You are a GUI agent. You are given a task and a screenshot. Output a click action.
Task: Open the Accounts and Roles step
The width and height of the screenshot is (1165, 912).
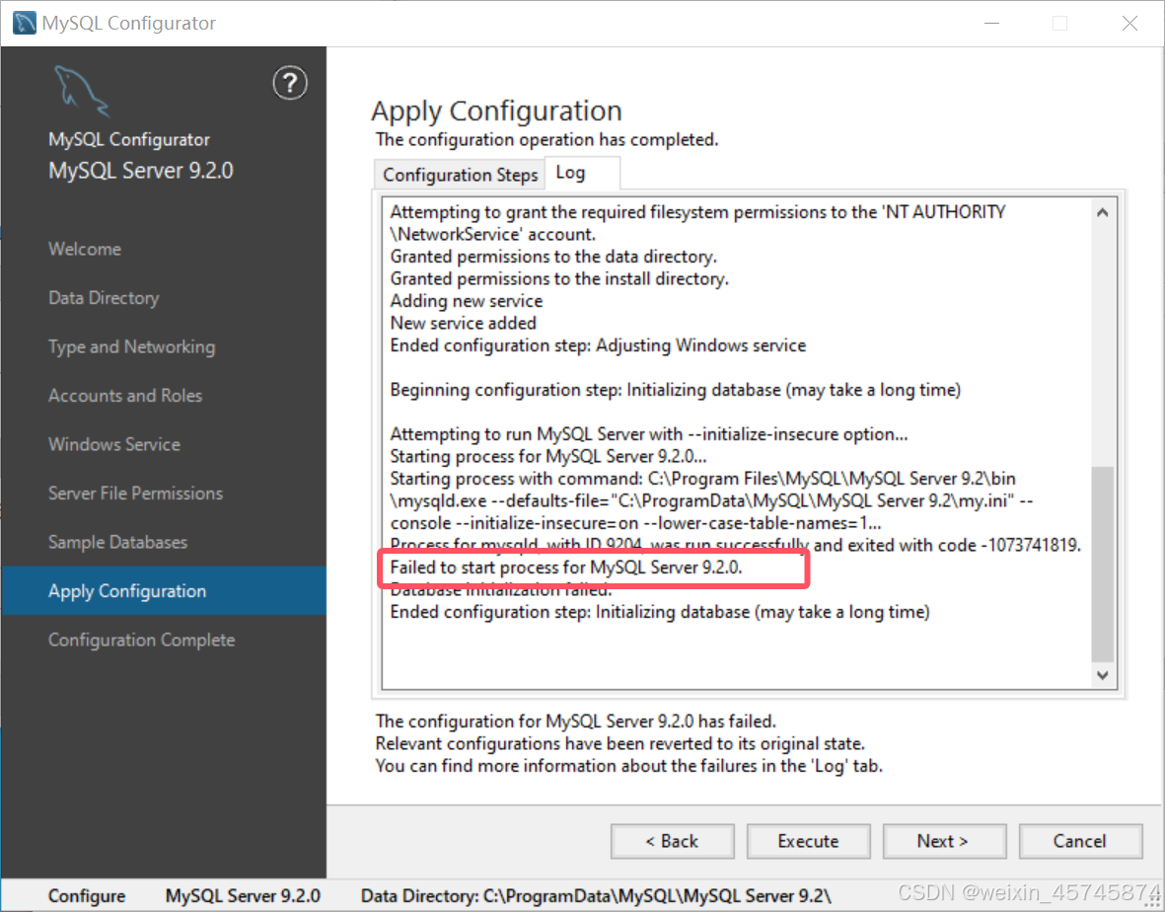[124, 395]
